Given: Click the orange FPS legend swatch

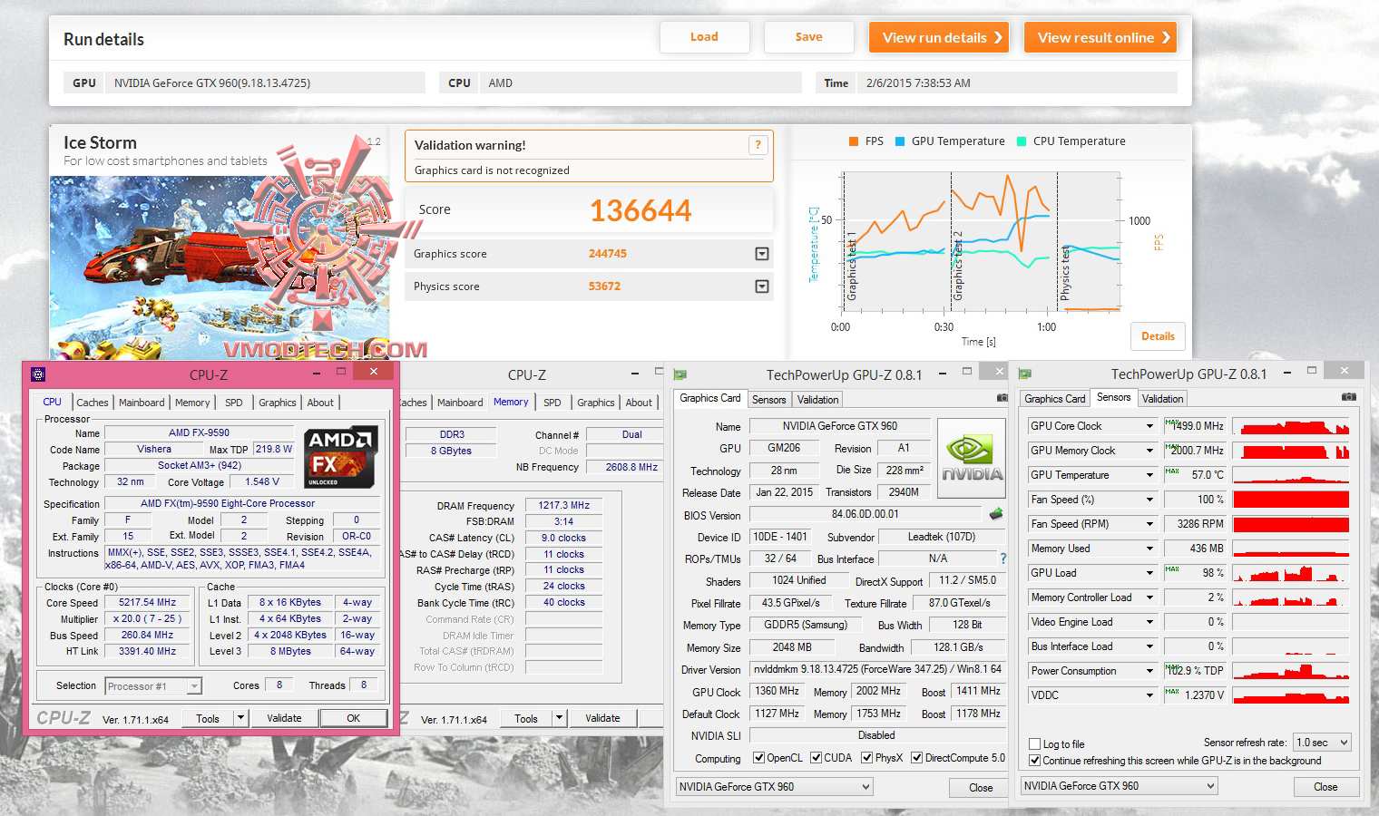Looking at the screenshot, I should (854, 141).
